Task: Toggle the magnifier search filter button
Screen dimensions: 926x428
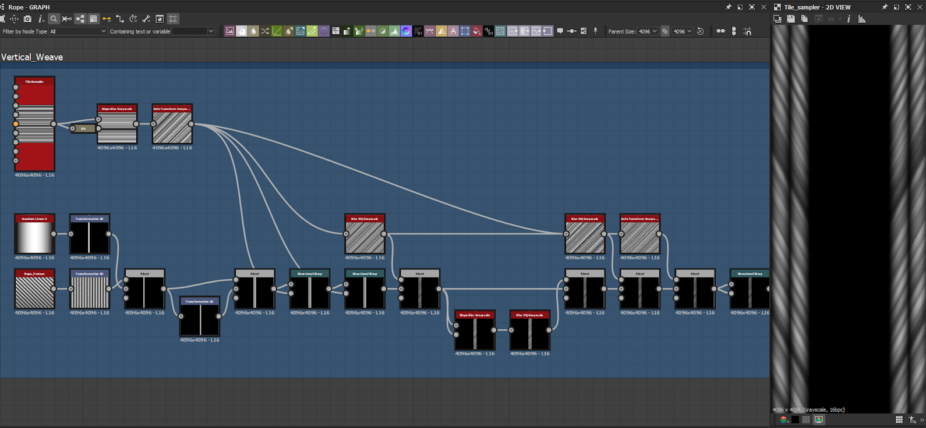Action: click(x=54, y=19)
